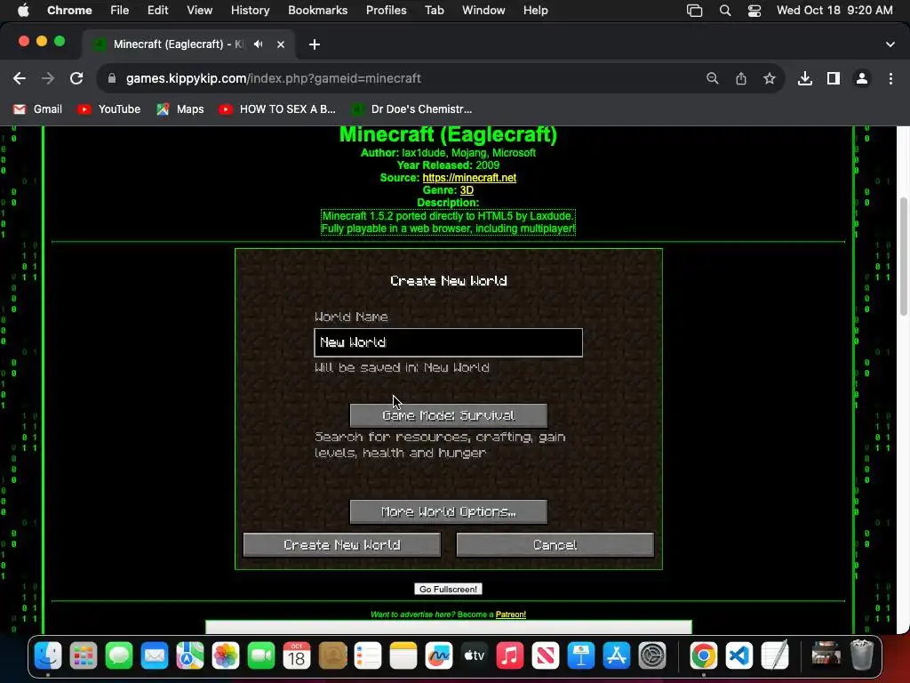
Task: Open Freeform from the Dock
Action: pyautogui.click(x=439, y=655)
